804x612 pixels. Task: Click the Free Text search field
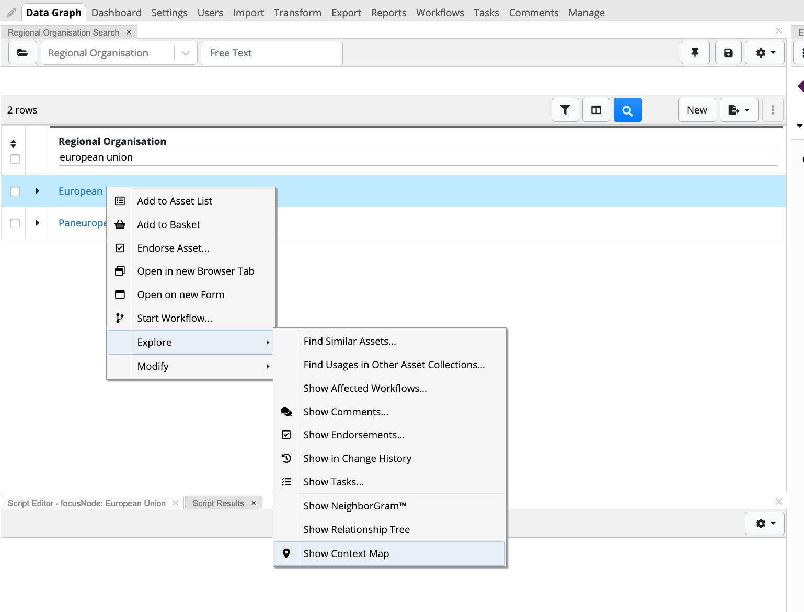point(271,53)
